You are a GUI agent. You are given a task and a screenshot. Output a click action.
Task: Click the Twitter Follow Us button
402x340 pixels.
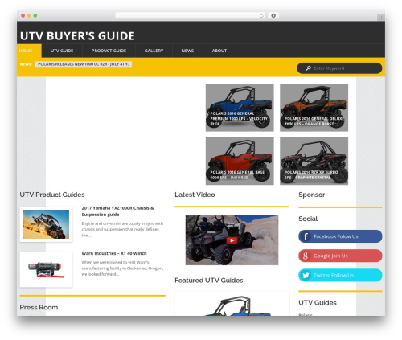[x=340, y=275]
